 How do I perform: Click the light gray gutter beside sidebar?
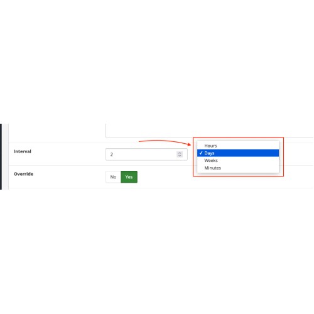5,156
